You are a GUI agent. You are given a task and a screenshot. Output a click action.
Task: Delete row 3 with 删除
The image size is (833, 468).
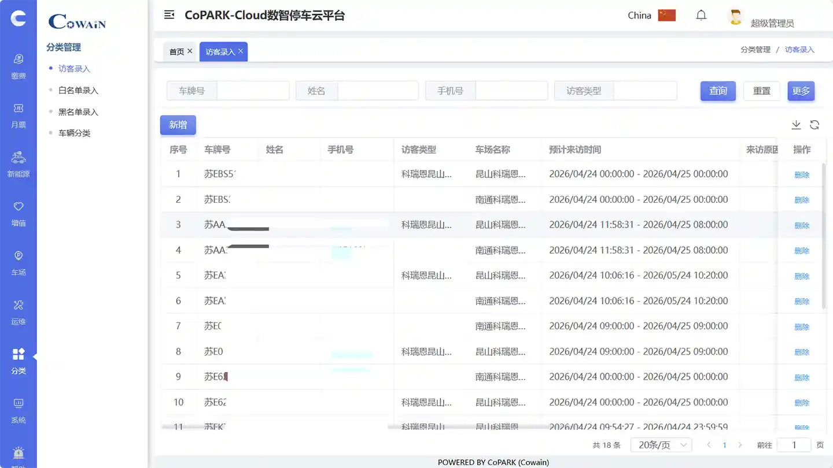coord(802,225)
